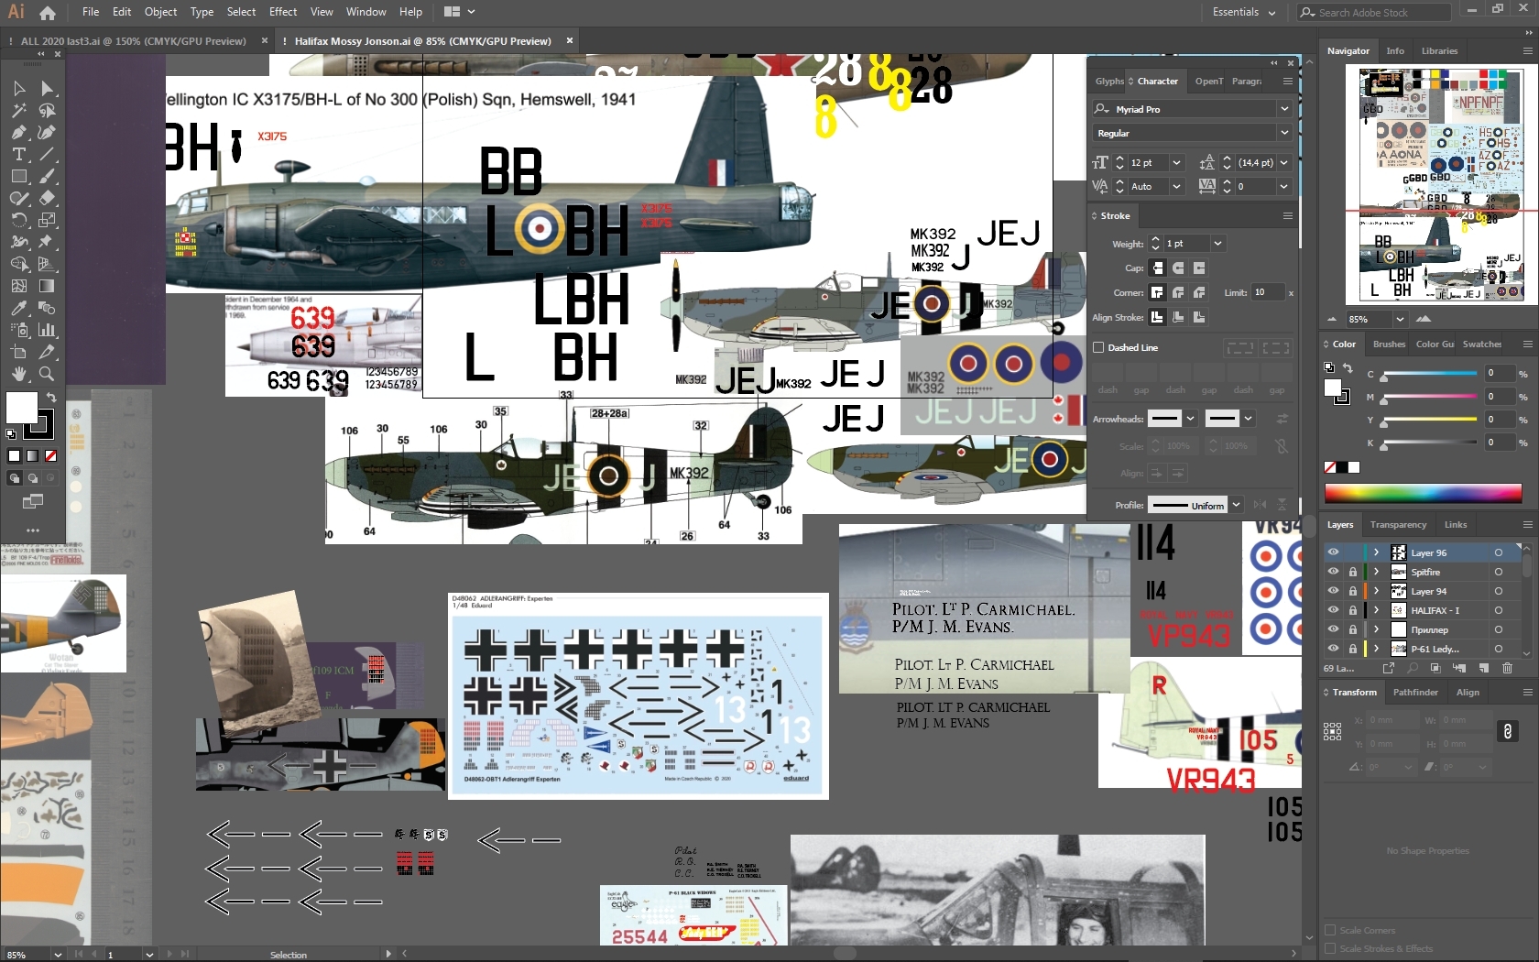
Task: Choose round cap in Stroke panel
Action: tap(1178, 268)
